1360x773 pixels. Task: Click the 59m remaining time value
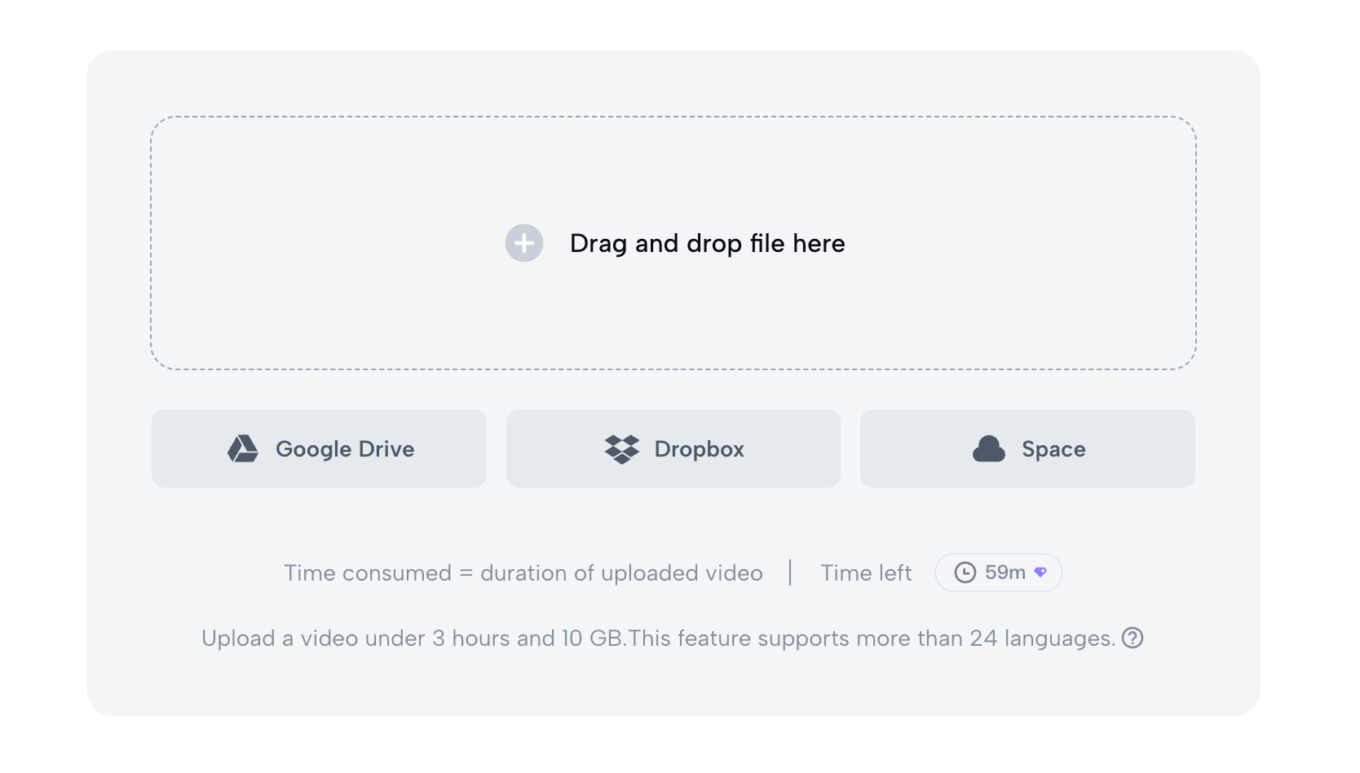point(1005,572)
